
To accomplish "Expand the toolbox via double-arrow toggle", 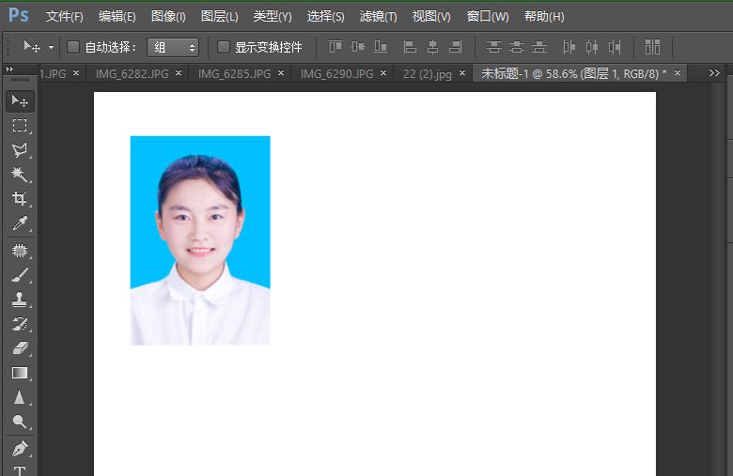I will (9, 69).
